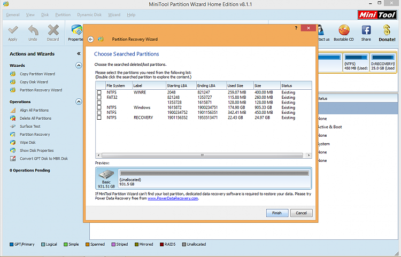Image resolution: width=401 pixels, height=257 pixels.
Task: Launch Partition Recovery Wizard from sidebar
Action: (41, 90)
